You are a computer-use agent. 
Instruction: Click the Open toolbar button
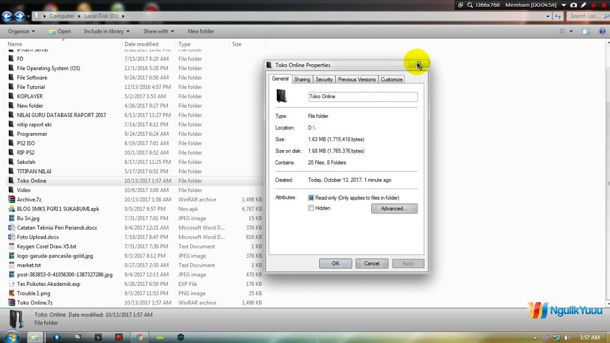tap(60, 31)
